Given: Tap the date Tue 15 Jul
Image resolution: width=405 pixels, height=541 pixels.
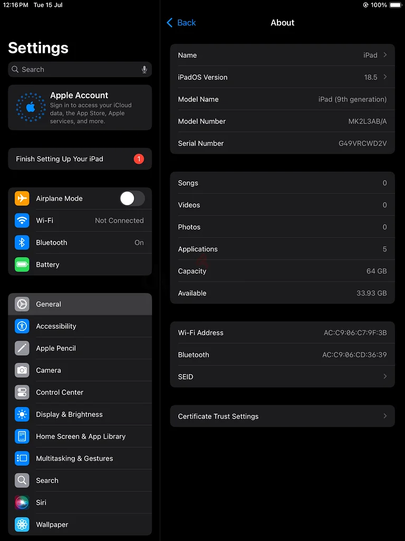Looking at the screenshot, I should coord(48,5).
